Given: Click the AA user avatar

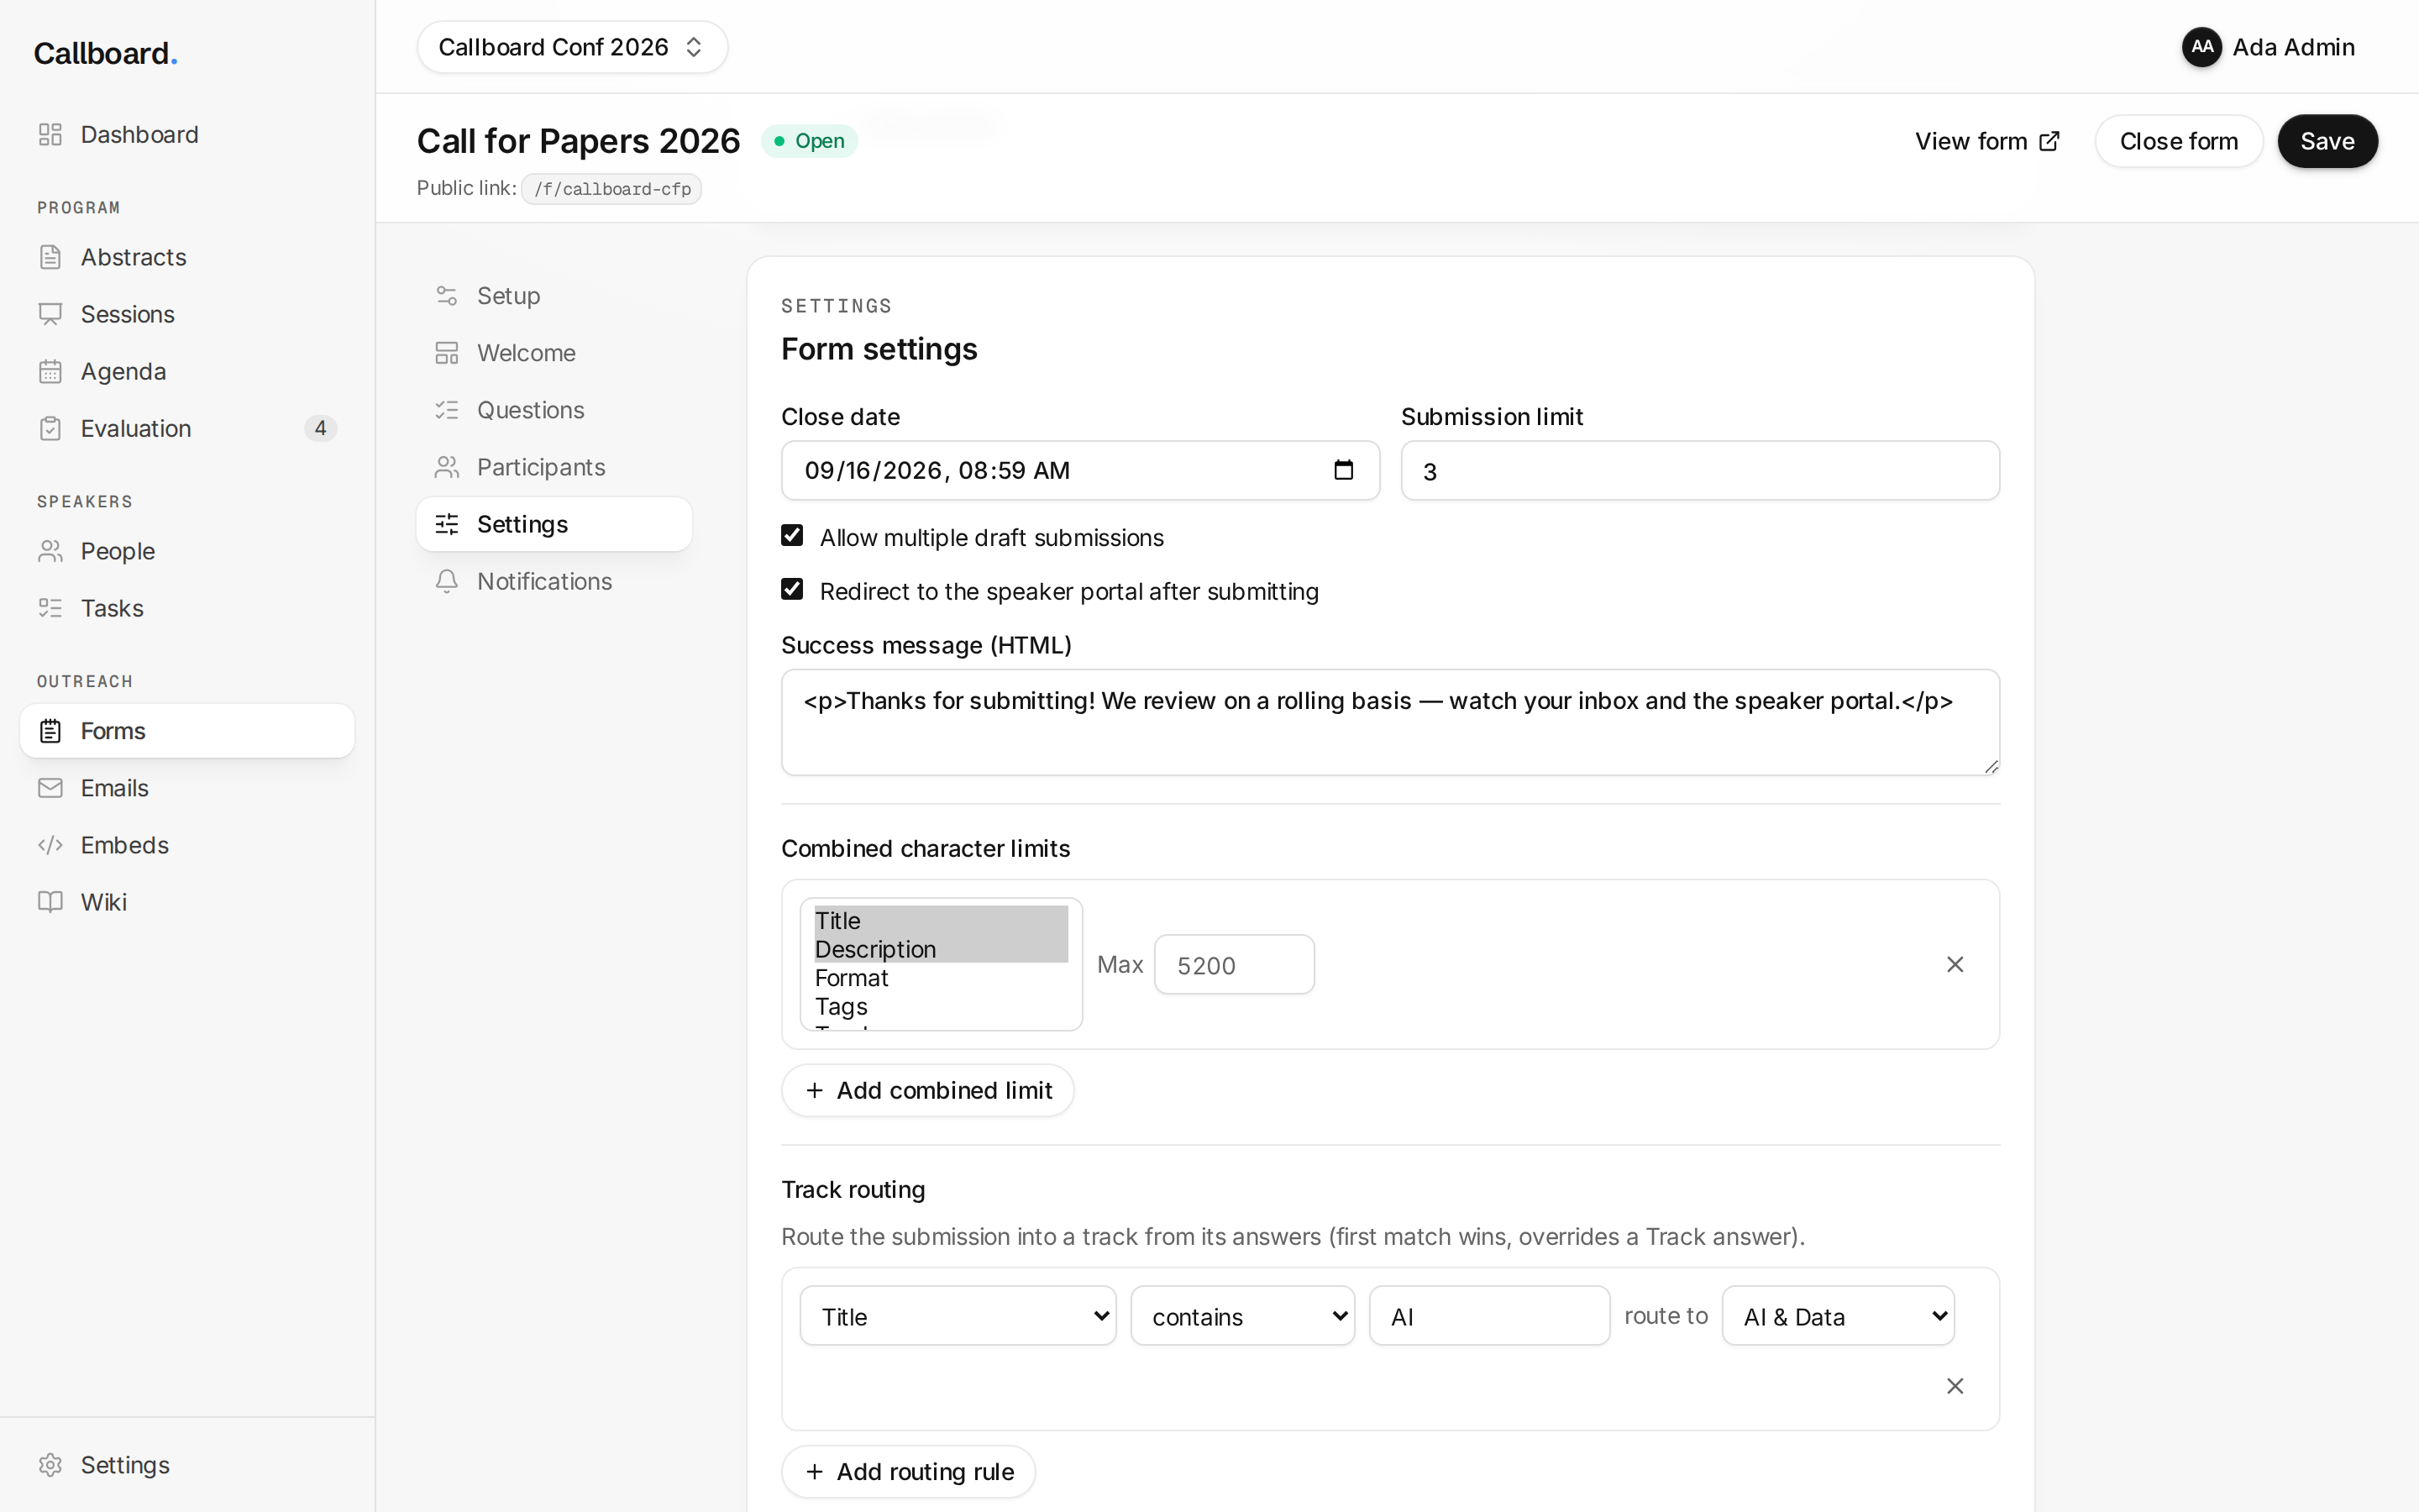Looking at the screenshot, I should (x=2201, y=47).
